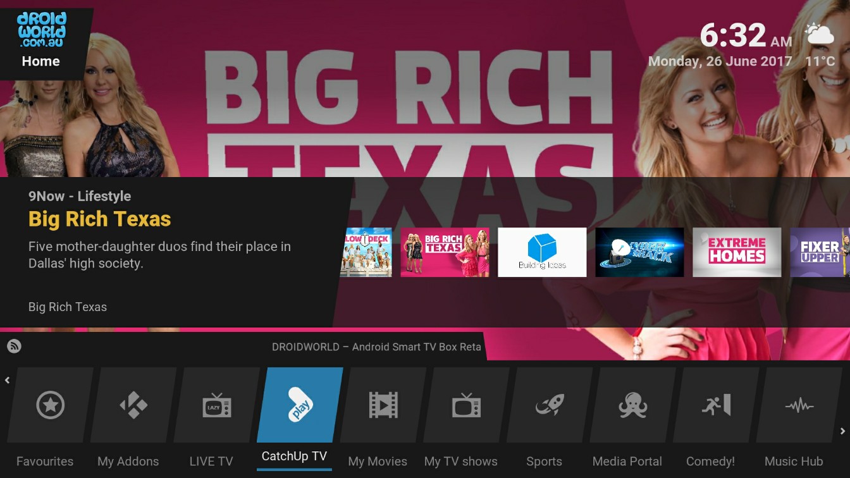Select the My TV shows menu label
Viewport: 850px width, 478px height.
pos(461,462)
